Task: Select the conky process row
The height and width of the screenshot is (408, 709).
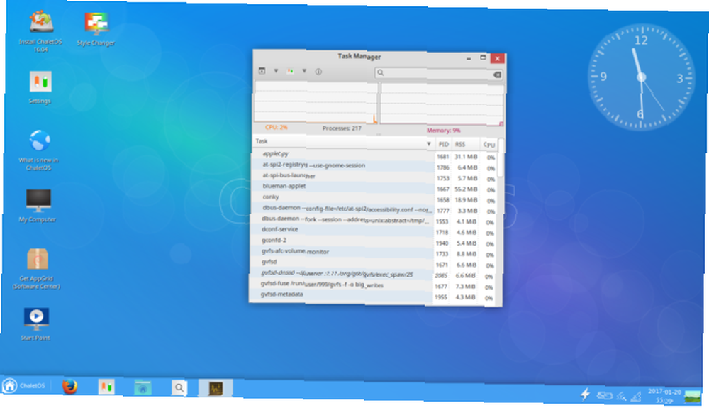Action: [x=374, y=199]
